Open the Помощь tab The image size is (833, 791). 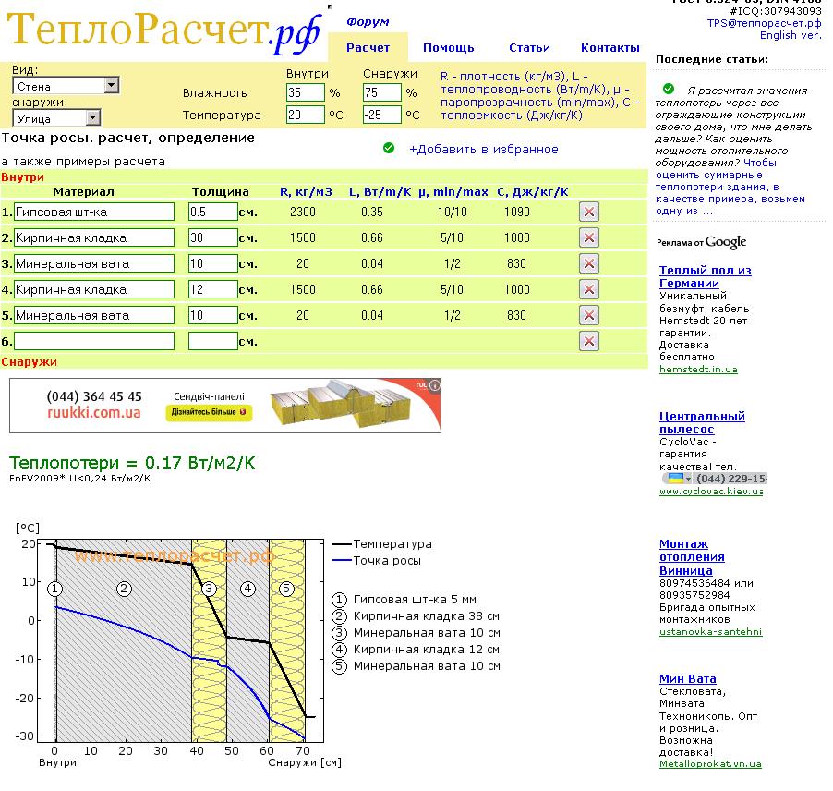click(449, 48)
